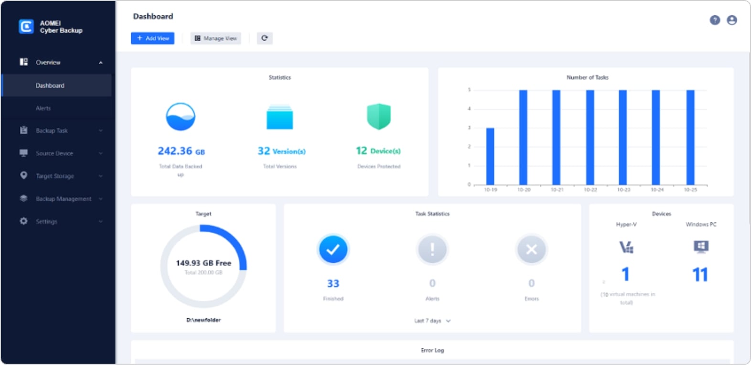Image resolution: width=751 pixels, height=365 pixels.
Task: Click the green shield Devices Protected icon
Action: click(x=378, y=117)
